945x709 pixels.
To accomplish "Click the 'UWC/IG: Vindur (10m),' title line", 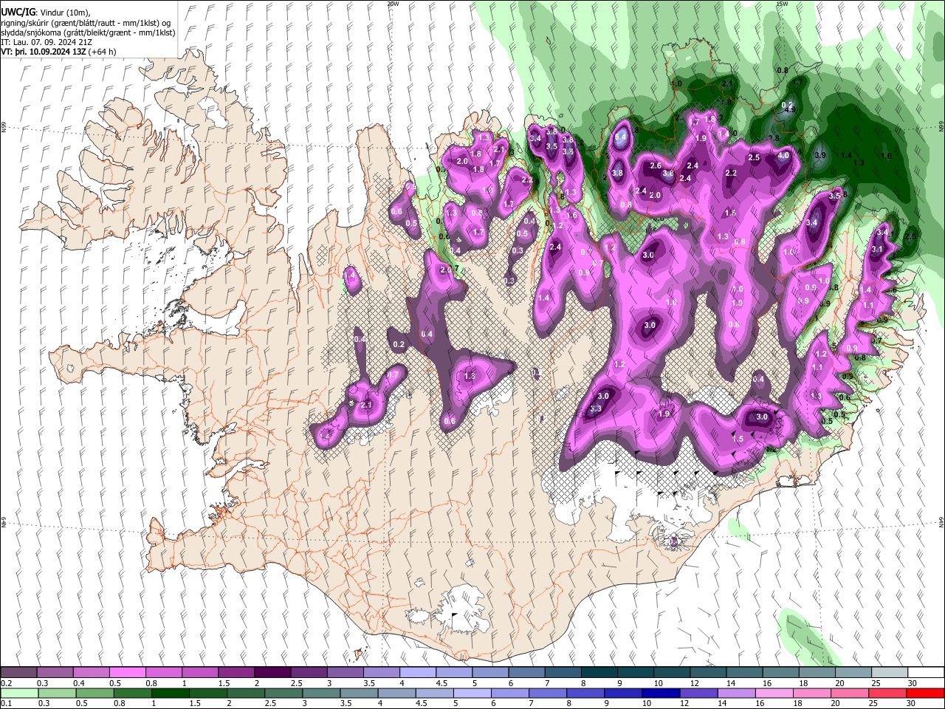I will point(45,13).
